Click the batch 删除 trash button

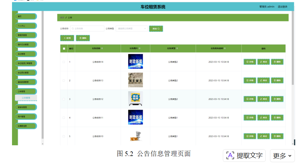click(x=83, y=38)
